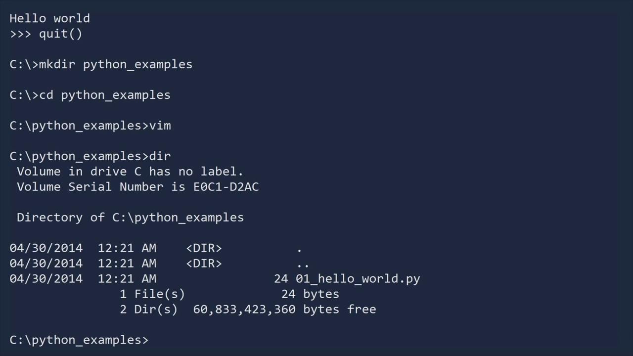Viewport: 633px width, 356px height.
Task: Click the "24 bytes" total size text
Action: click(310, 294)
